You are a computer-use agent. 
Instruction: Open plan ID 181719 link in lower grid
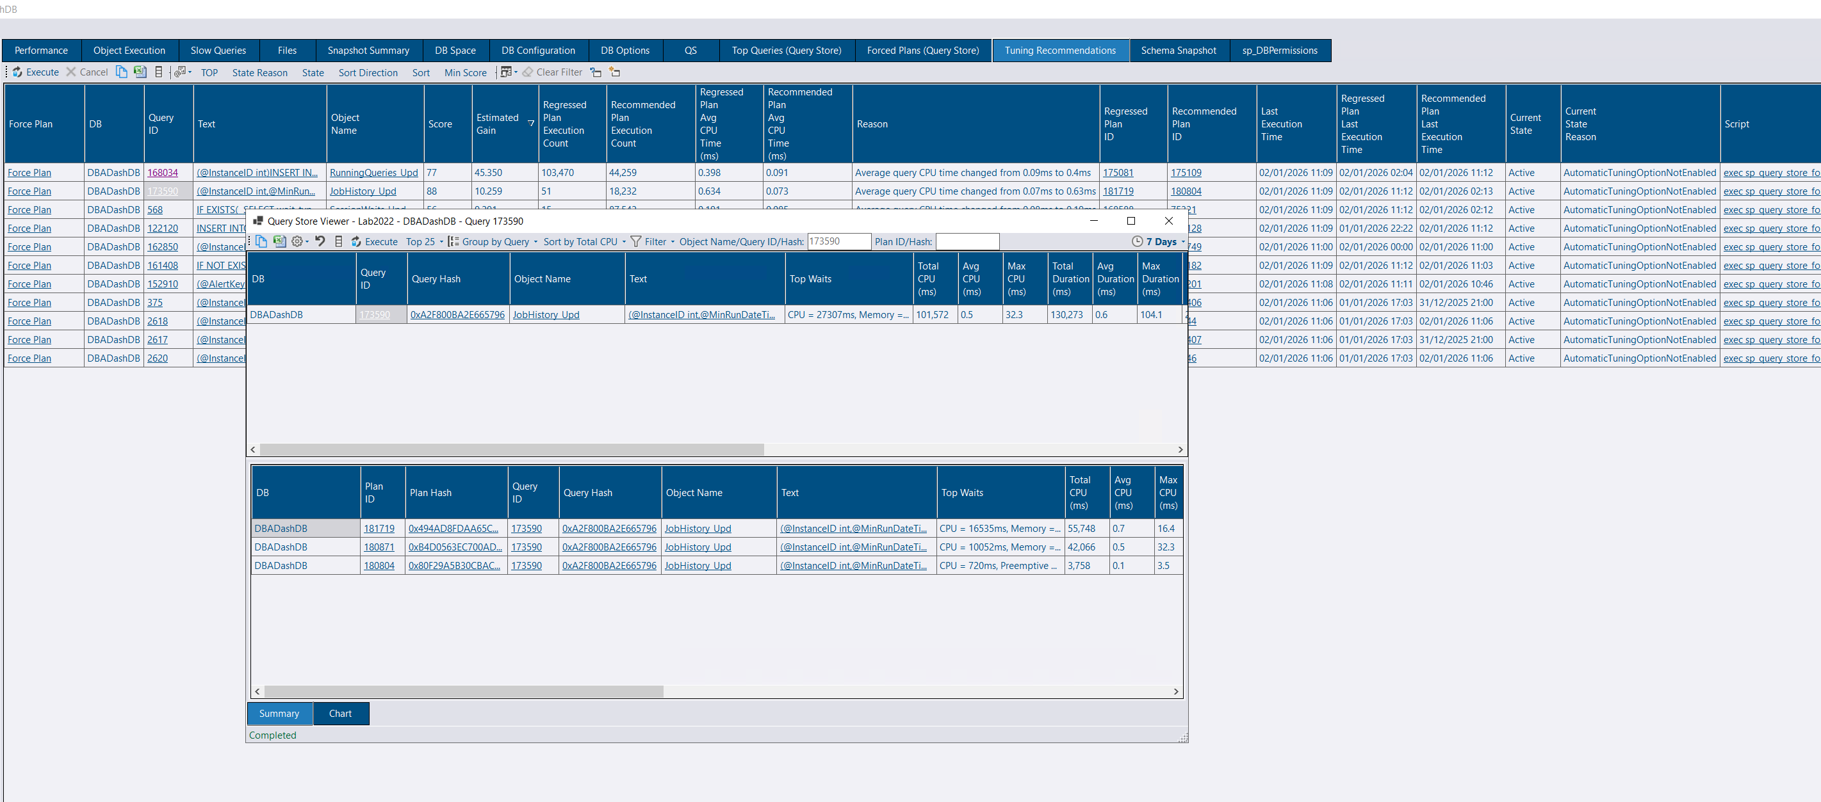[379, 529]
